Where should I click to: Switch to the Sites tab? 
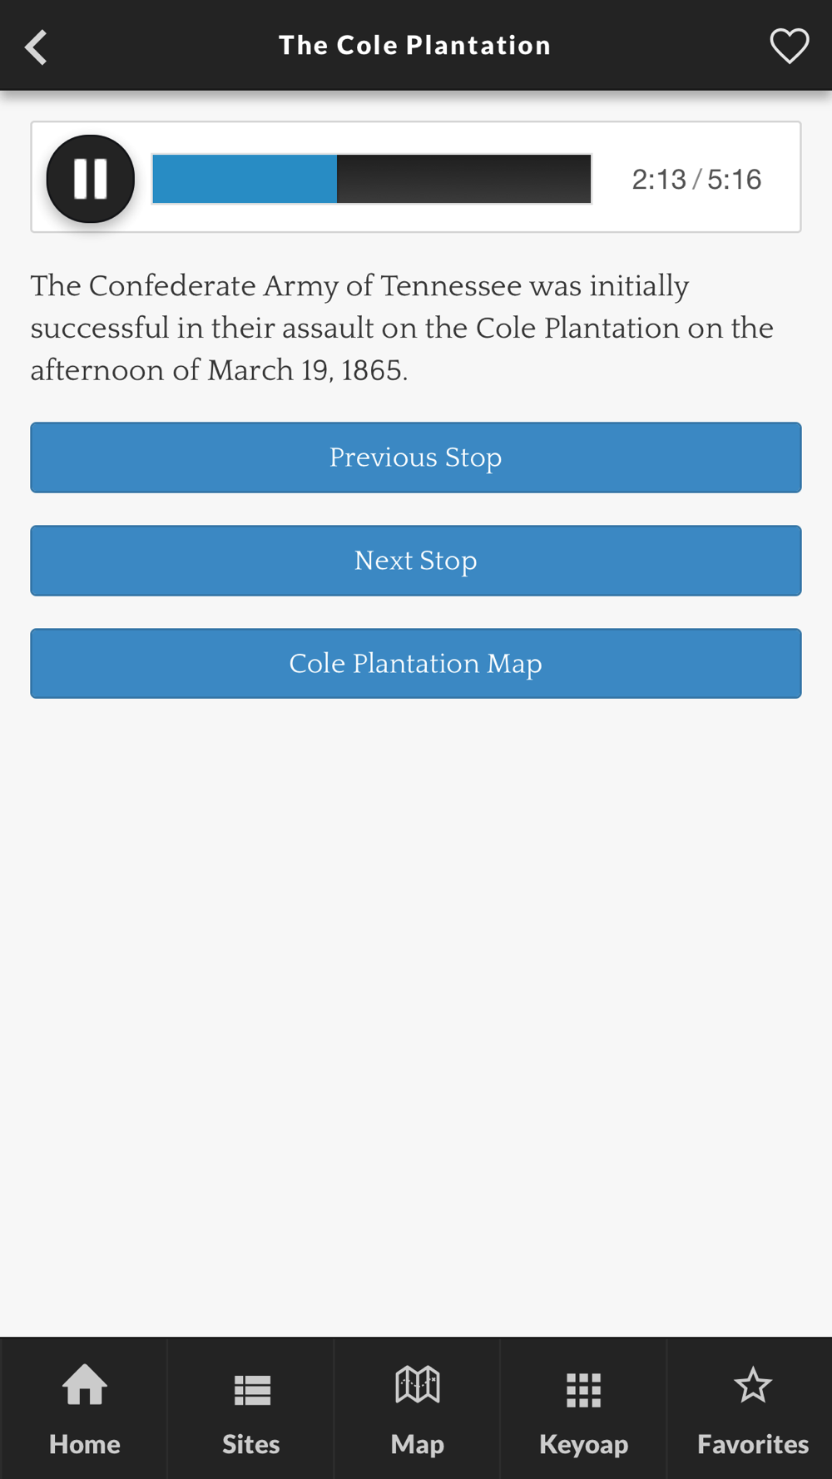pos(250,1408)
